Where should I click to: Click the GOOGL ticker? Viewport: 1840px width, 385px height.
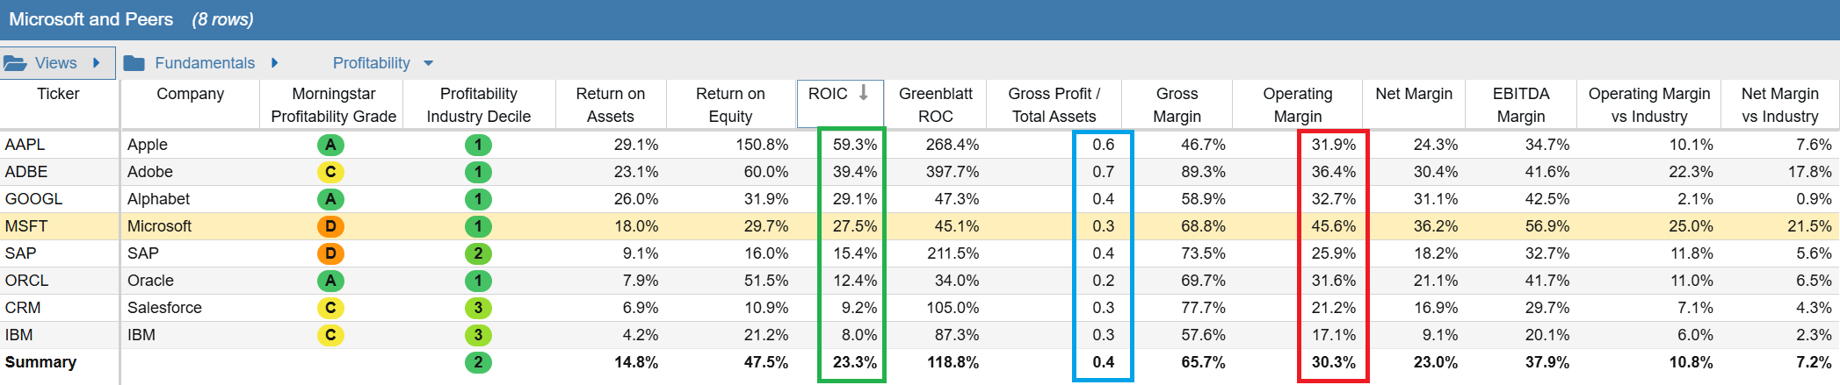[x=33, y=199]
